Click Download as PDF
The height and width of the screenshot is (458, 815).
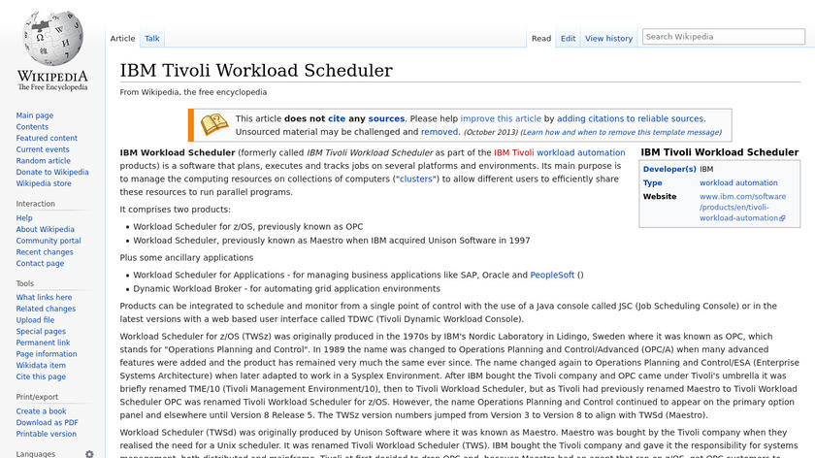(47, 423)
